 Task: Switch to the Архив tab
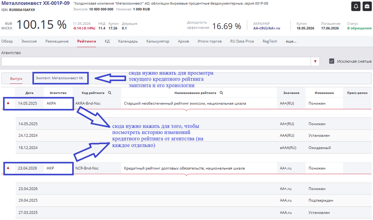pos(183,41)
